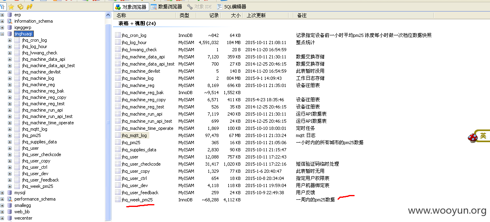Collapse the jinghuaqi database node
This screenshot has height=222, width=490.
click(x=2, y=34)
